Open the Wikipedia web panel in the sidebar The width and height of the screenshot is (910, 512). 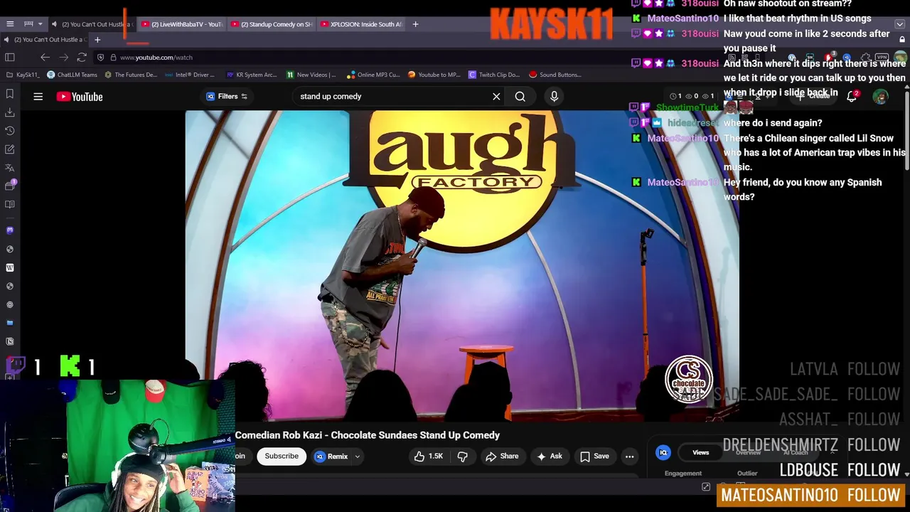coord(10,268)
